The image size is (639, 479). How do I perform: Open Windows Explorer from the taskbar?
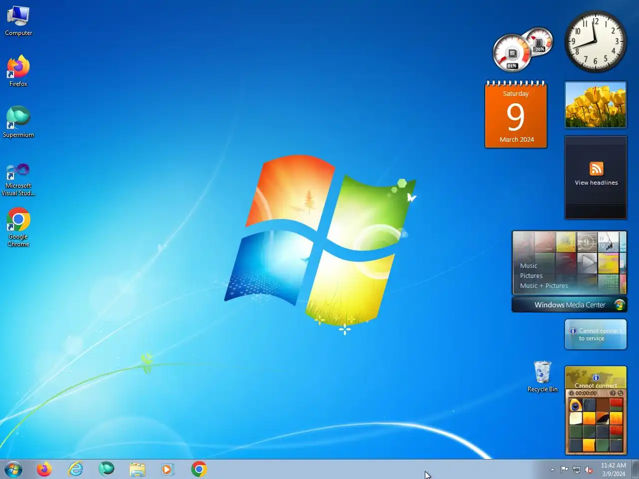[137, 470]
